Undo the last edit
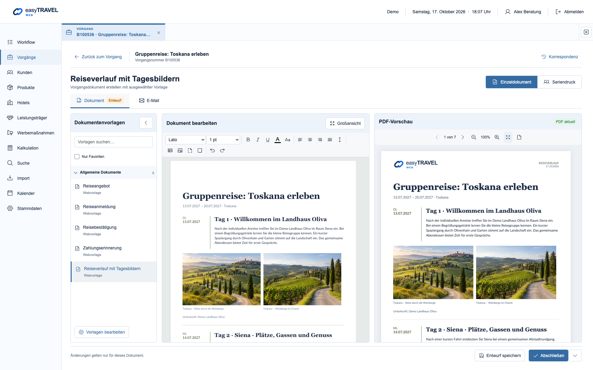Image resolution: width=593 pixels, height=370 pixels. 212,150
